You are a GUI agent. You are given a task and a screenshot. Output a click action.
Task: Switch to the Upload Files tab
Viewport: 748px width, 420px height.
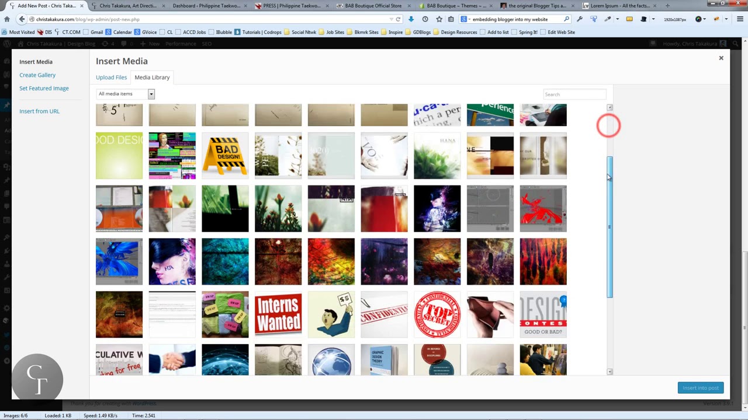[111, 77]
